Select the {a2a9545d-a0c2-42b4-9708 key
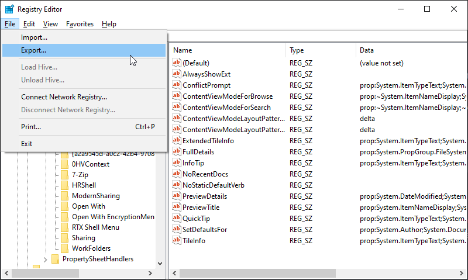The width and height of the screenshot is (468, 280). tap(113, 154)
